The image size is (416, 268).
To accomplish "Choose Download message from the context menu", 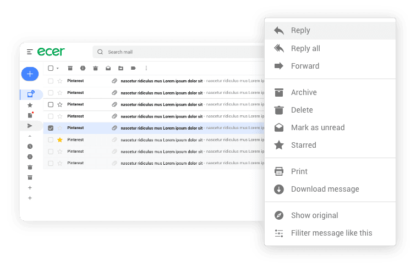I will (325, 189).
